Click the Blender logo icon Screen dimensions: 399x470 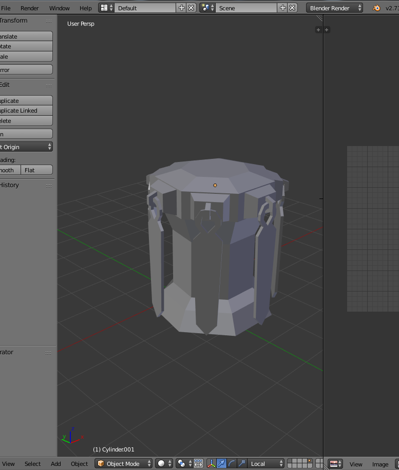pos(376,8)
